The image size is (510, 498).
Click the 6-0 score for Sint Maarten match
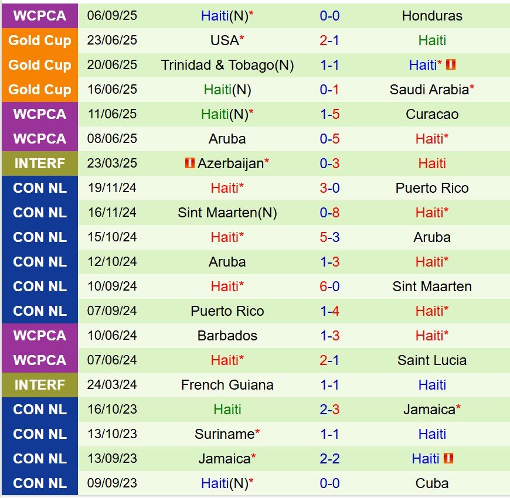coord(329,286)
